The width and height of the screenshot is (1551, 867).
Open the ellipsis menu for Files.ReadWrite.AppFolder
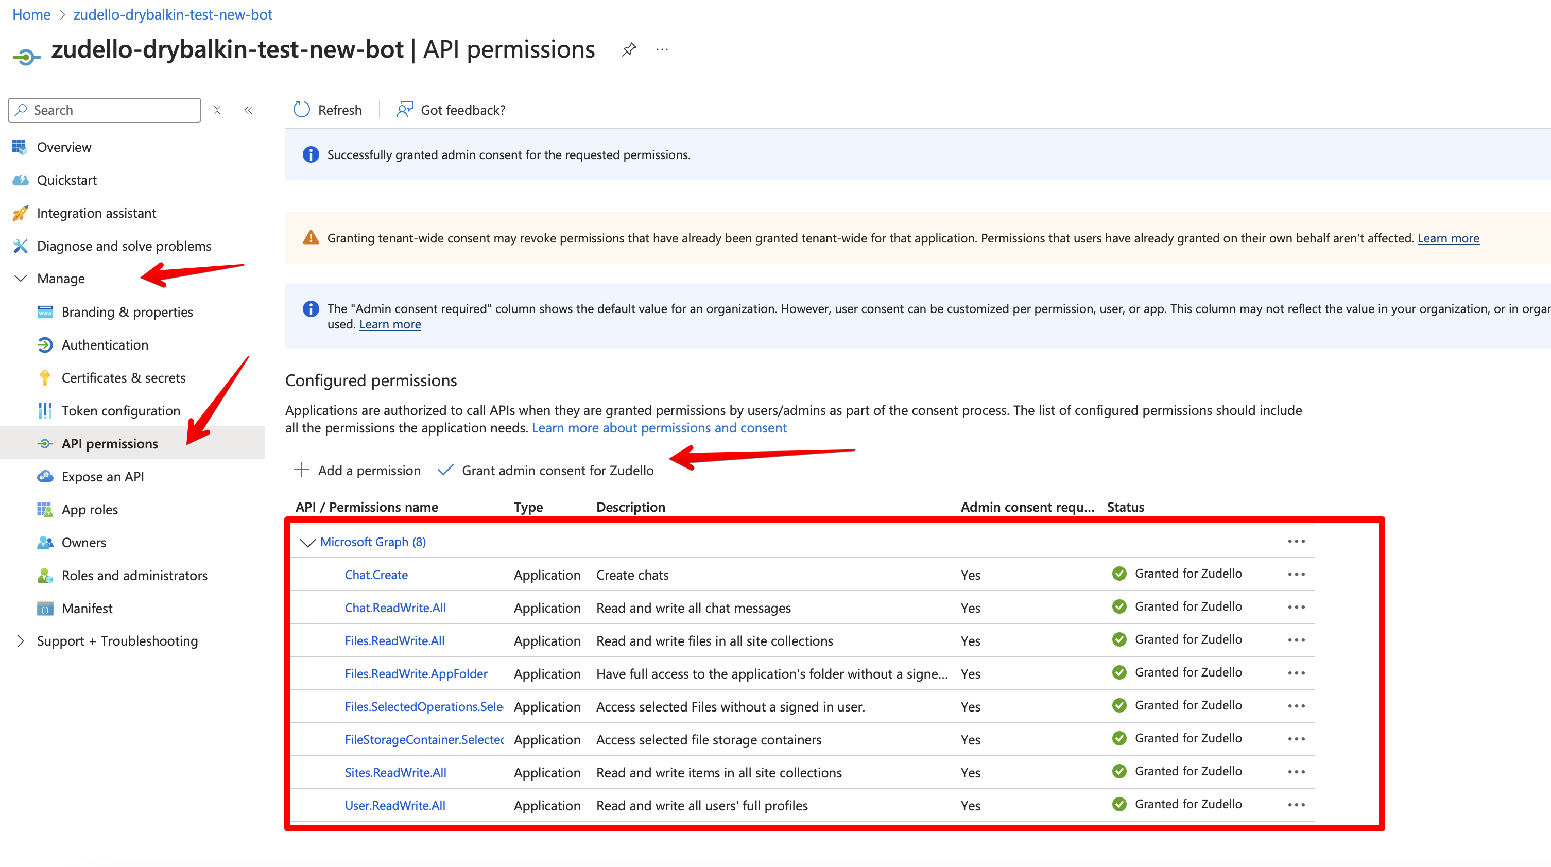[1296, 673]
